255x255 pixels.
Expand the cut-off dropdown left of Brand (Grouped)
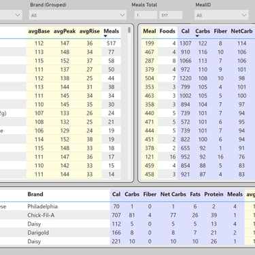11,16
